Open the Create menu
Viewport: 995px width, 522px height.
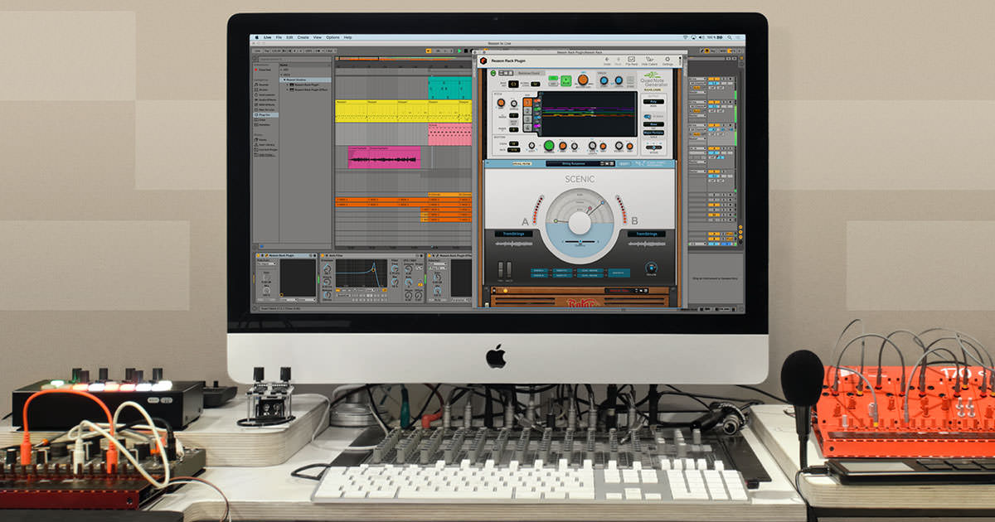pyautogui.click(x=303, y=37)
